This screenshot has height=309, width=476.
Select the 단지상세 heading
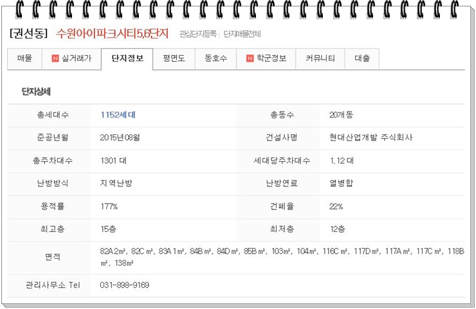(36, 92)
